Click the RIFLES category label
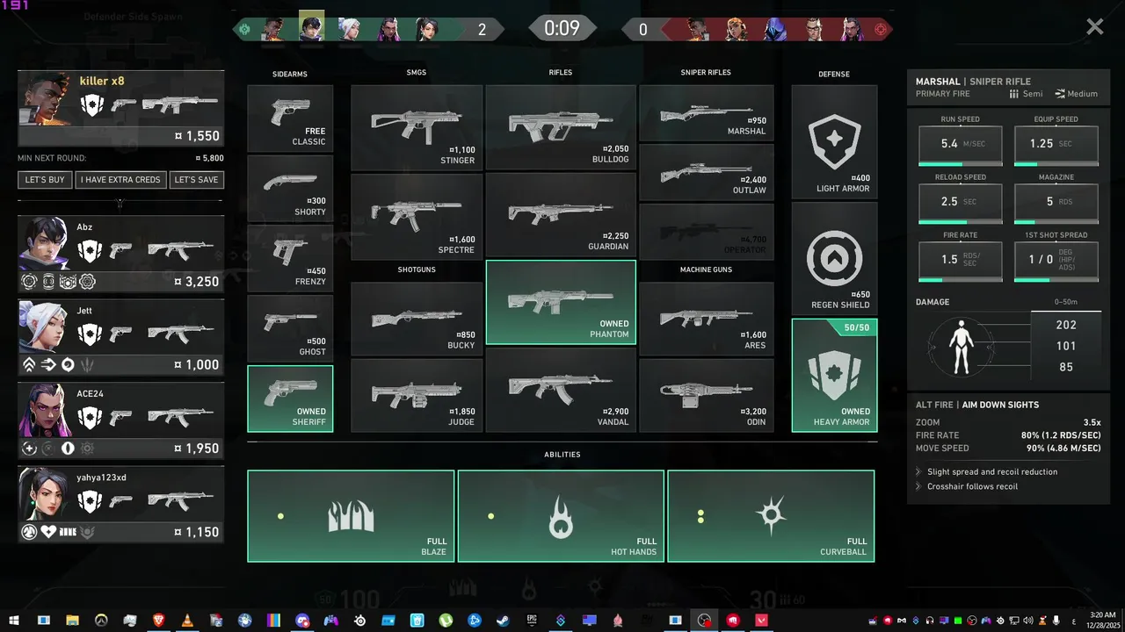 (x=561, y=73)
